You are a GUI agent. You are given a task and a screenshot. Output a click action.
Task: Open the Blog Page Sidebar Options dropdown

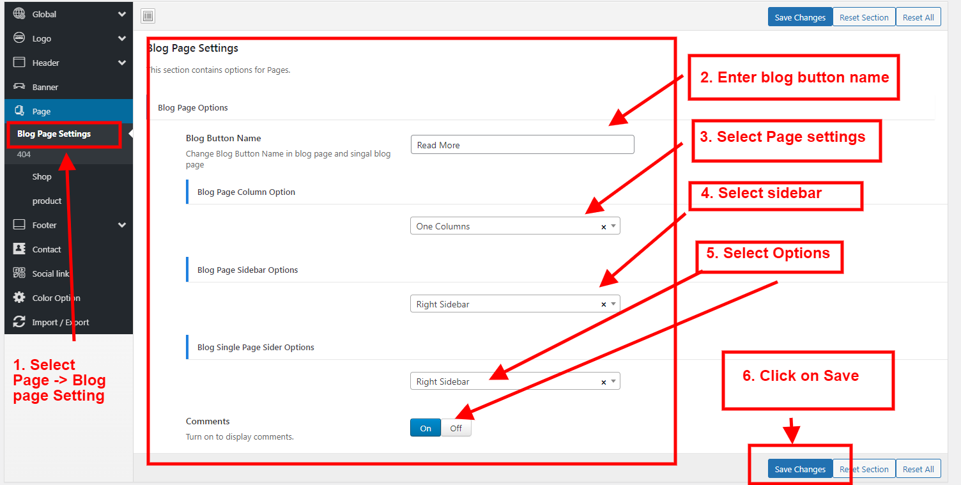514,304
